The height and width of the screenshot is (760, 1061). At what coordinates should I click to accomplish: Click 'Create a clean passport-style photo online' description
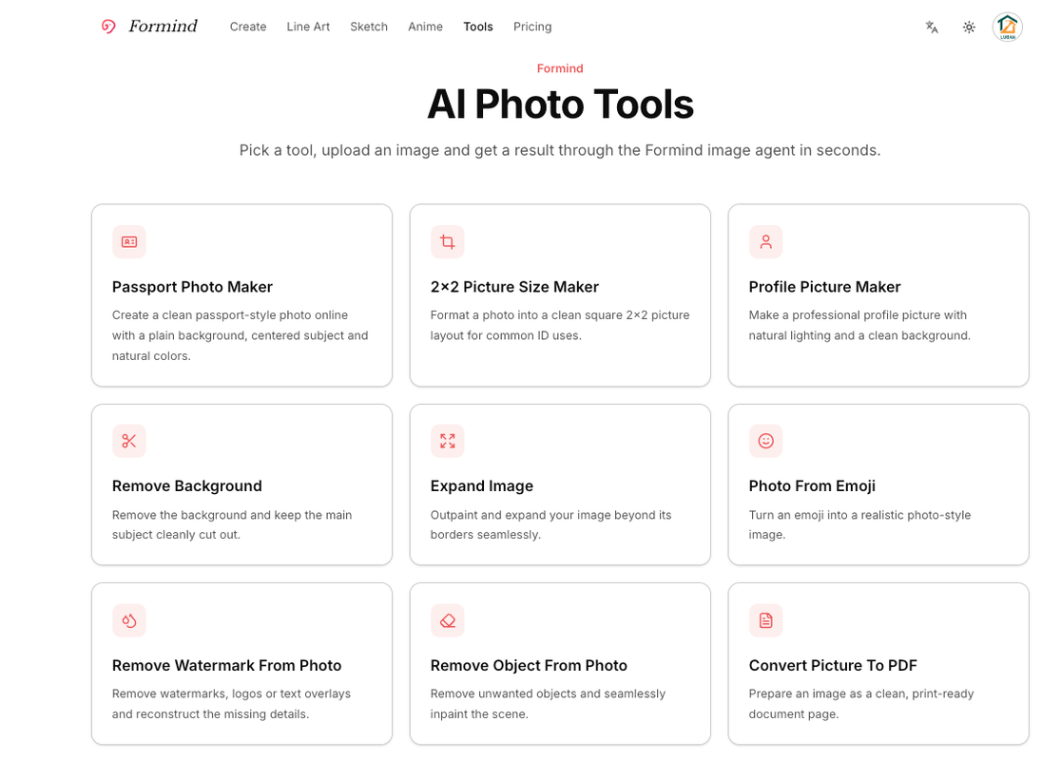pyautogui.click(x=241, y=335)
